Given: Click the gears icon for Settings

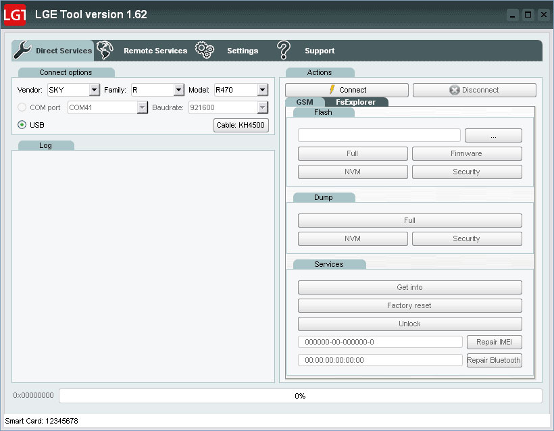Looking at the screenshot, I should (205, 50).
